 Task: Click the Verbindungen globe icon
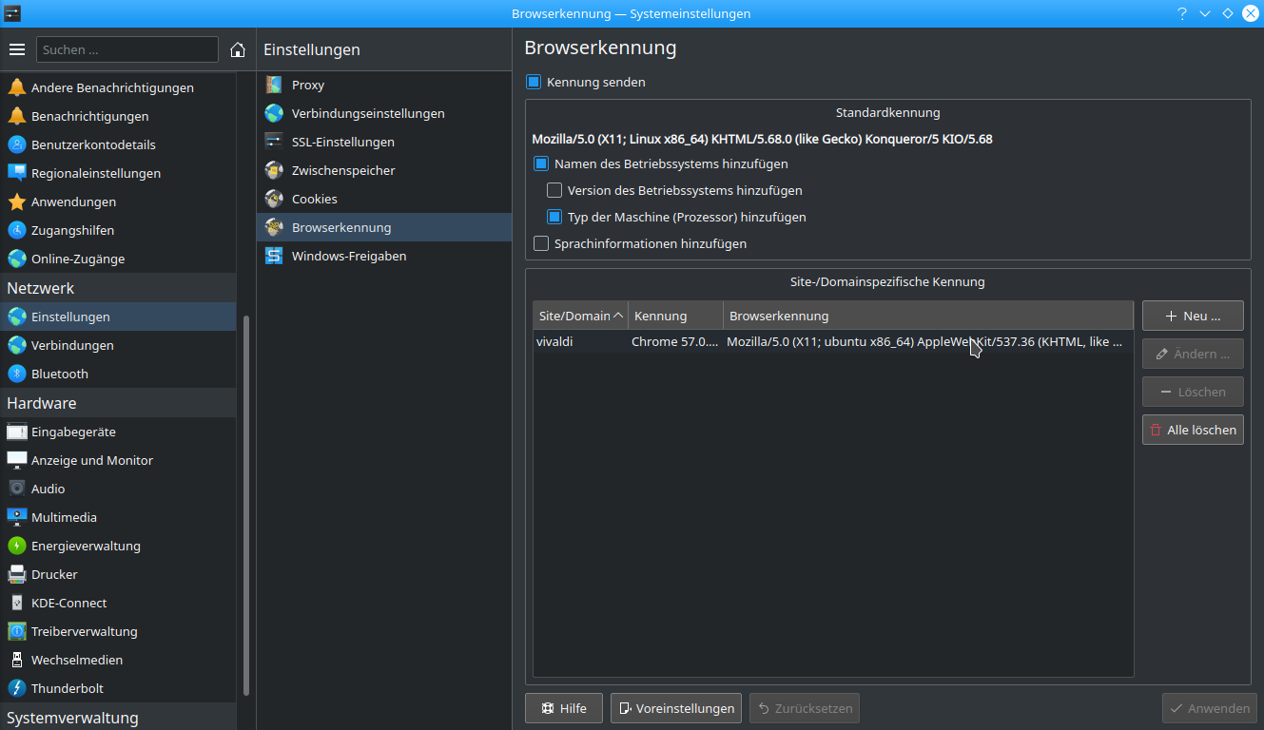point(17,345)
